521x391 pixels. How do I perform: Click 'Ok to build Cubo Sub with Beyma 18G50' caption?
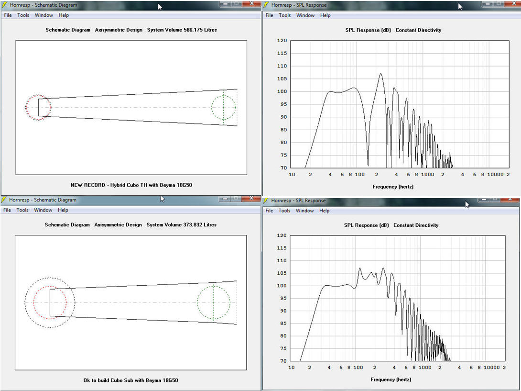[x=130, y=380]
